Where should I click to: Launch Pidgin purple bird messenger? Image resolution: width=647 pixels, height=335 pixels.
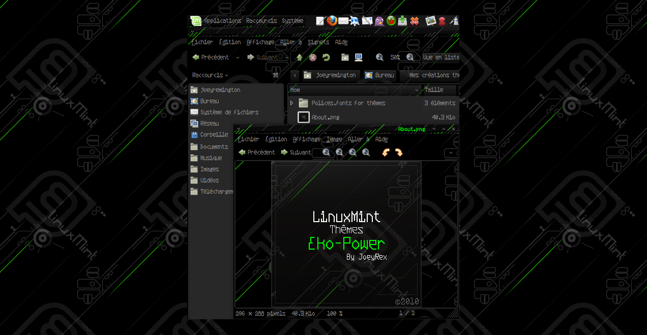pyautogui.click(x=379, y=21)
